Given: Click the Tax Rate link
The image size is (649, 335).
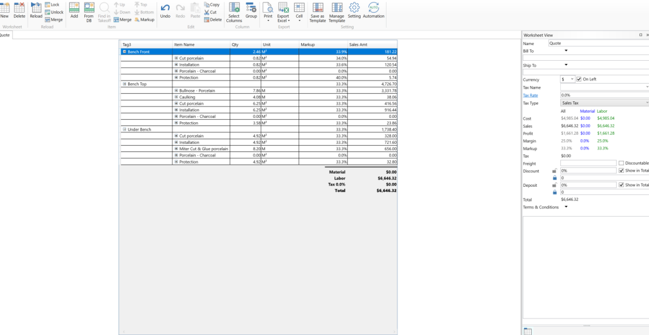Looking at the screenshot, I should 530,95.
